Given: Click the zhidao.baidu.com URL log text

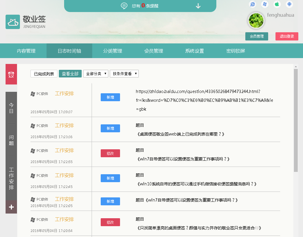Looking at the screenshot, I should (204, 100).
